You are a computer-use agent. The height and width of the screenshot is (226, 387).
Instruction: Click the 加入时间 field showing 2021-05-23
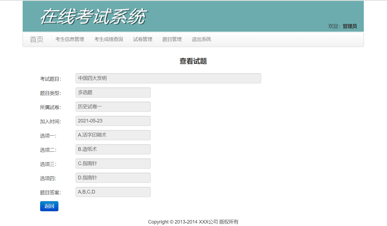point(113,121)
